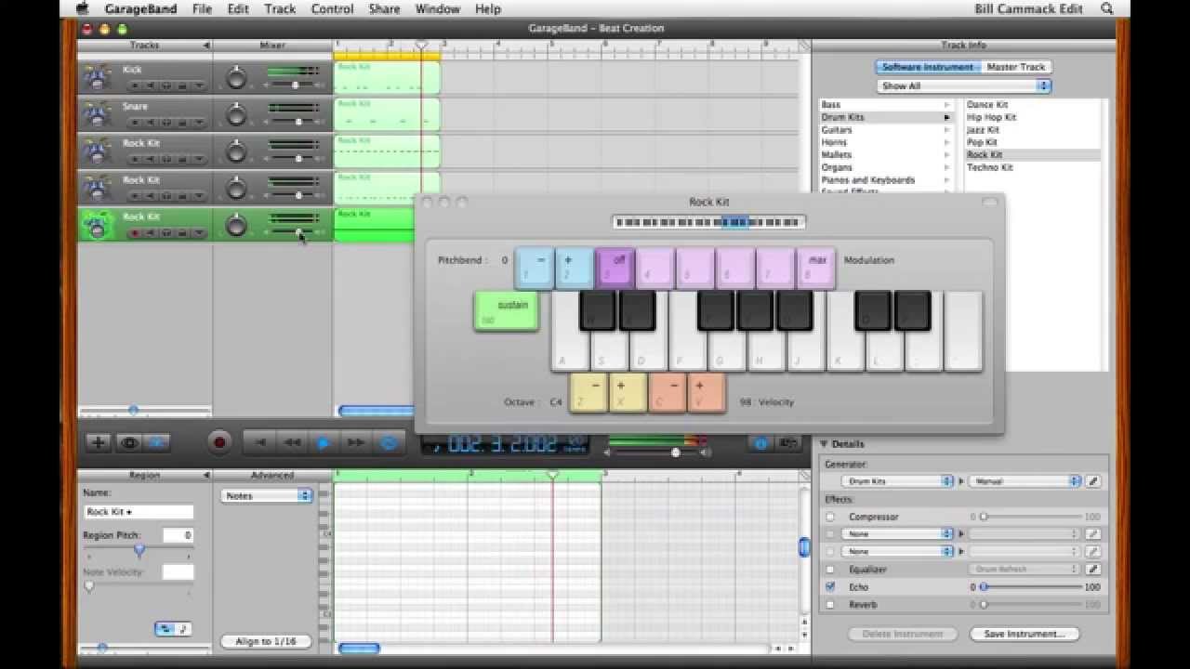Mute the Snare track

(x=152, y=123)
